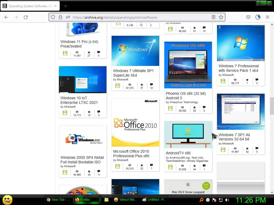Open Windows 7 SP1 All Versions 32-64 bit link
The image size is (274, 205).
click(x=234, y=137)
